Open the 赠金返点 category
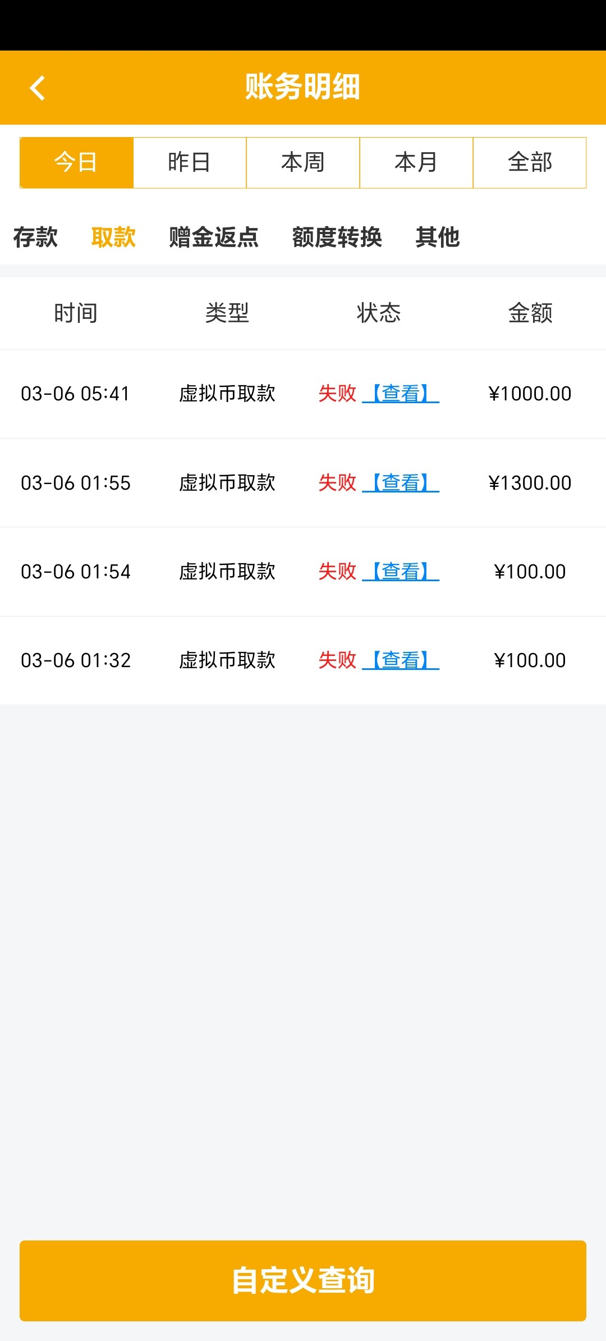The height and width of the screenshot is (1341, 606). point(214,237)
